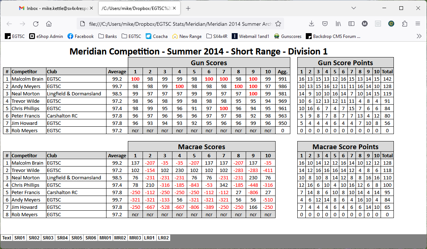Open the Backdrop CMS Forum bookmark
The height and width of the screenshot is (249, 427).
(333, 36)
